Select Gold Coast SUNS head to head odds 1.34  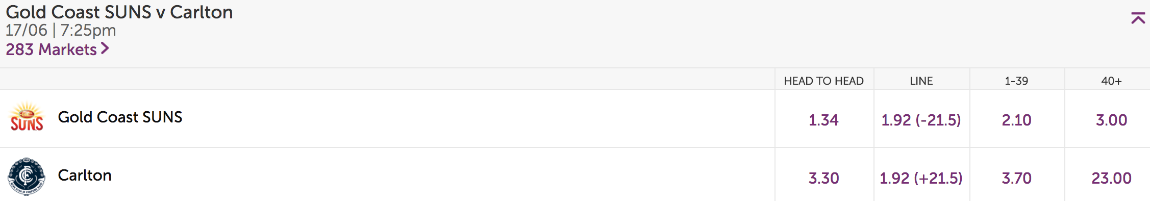tap(824, 119)
